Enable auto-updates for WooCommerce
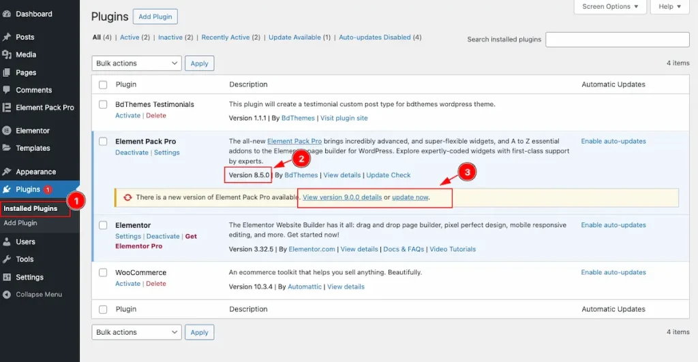 pos(613,272)
